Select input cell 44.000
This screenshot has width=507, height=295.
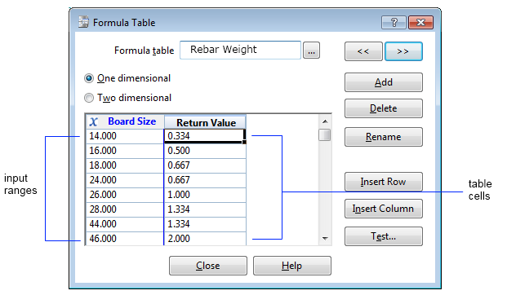(125, 224)
